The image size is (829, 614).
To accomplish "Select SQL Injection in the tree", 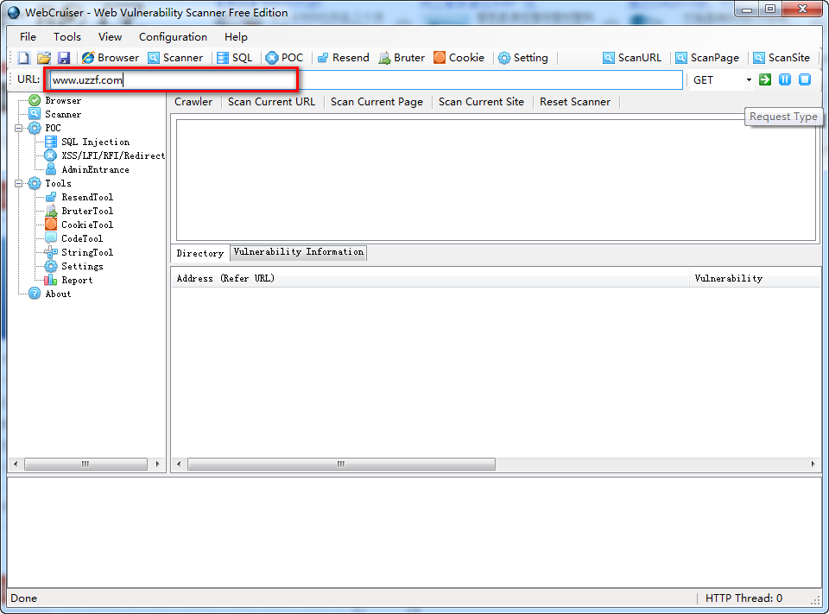I will pos(95,142).
